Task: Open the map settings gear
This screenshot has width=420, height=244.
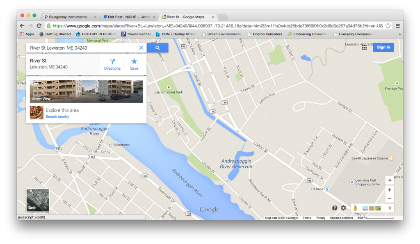Action: coord(343,208)
